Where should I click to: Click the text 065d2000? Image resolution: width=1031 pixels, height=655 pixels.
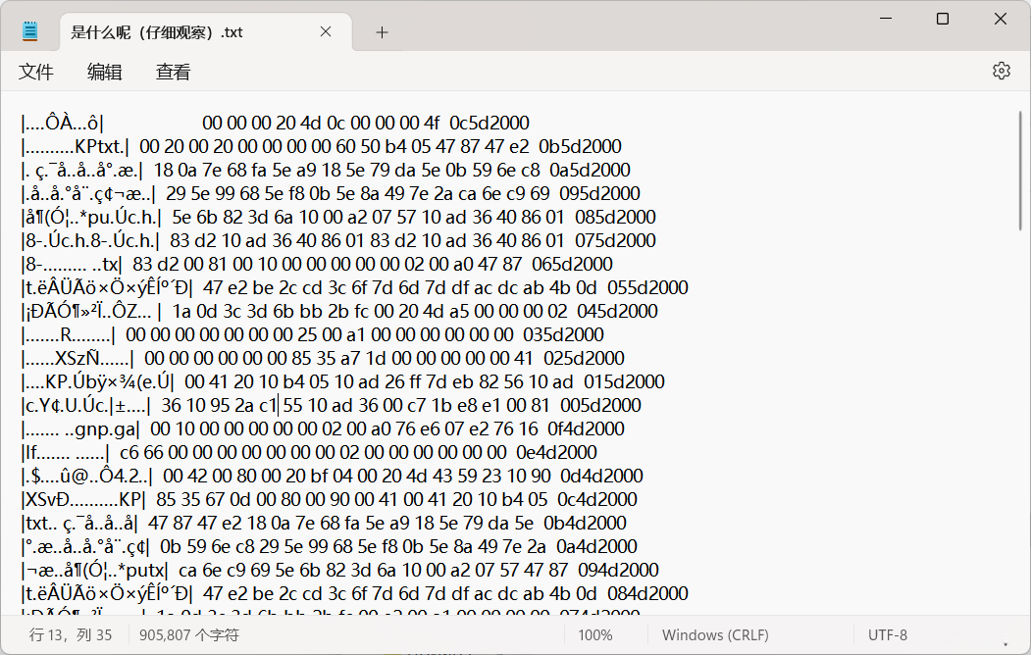[x=572, y=264]
